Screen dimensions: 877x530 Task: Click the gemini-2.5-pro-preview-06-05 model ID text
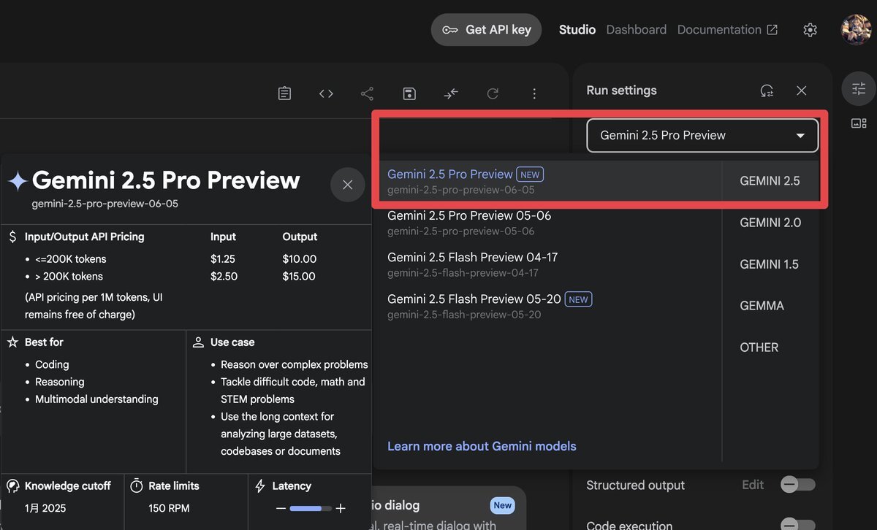(105, 204)
